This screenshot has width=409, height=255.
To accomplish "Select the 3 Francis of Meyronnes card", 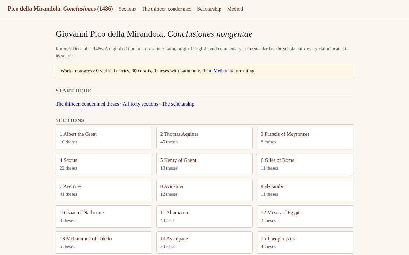I will pyautogui.click(x=305, y=138).
